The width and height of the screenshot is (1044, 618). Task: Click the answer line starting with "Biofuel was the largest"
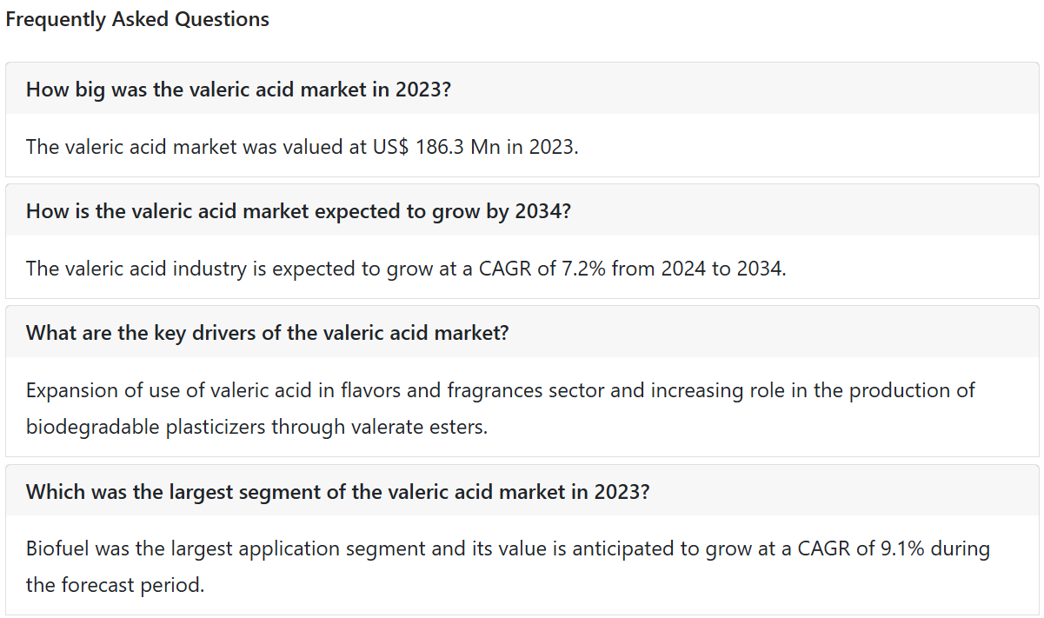508,548
